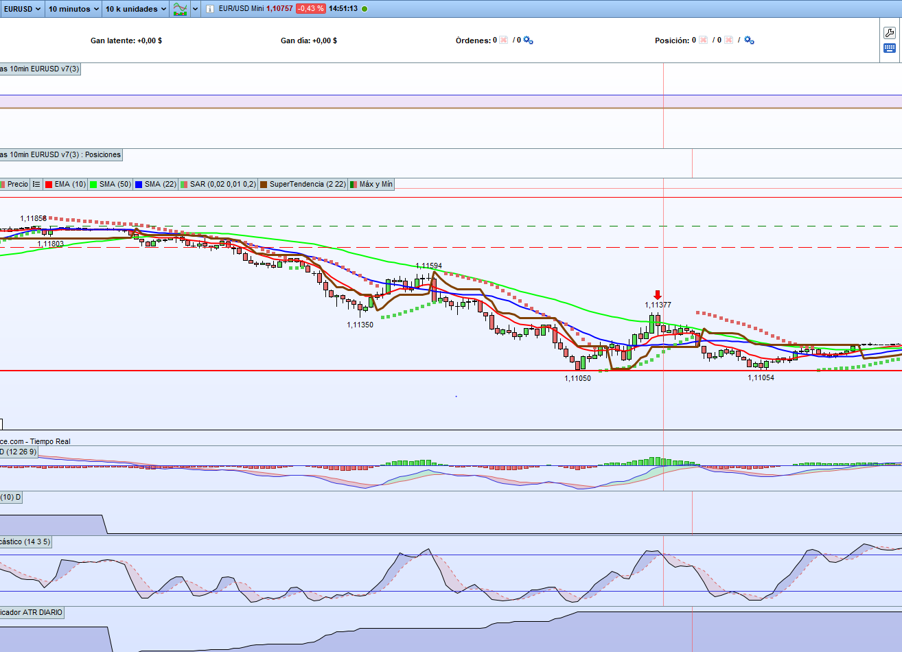Open the chart indicators icon
902x652 pixels.
[180, 9]
